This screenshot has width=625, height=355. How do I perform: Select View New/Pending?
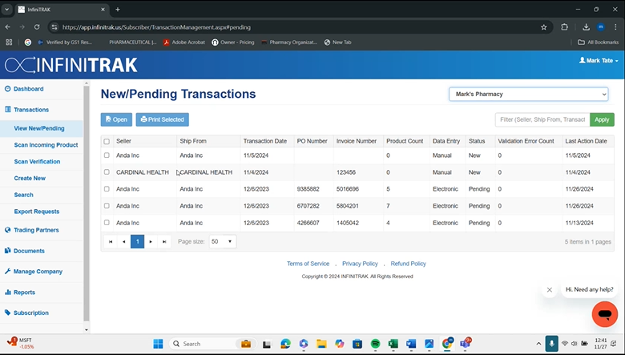[39, 128]
